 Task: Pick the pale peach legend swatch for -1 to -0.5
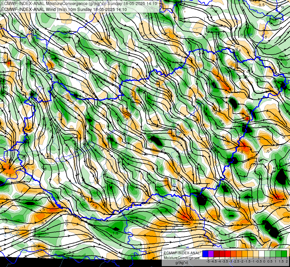click(256, 254)
